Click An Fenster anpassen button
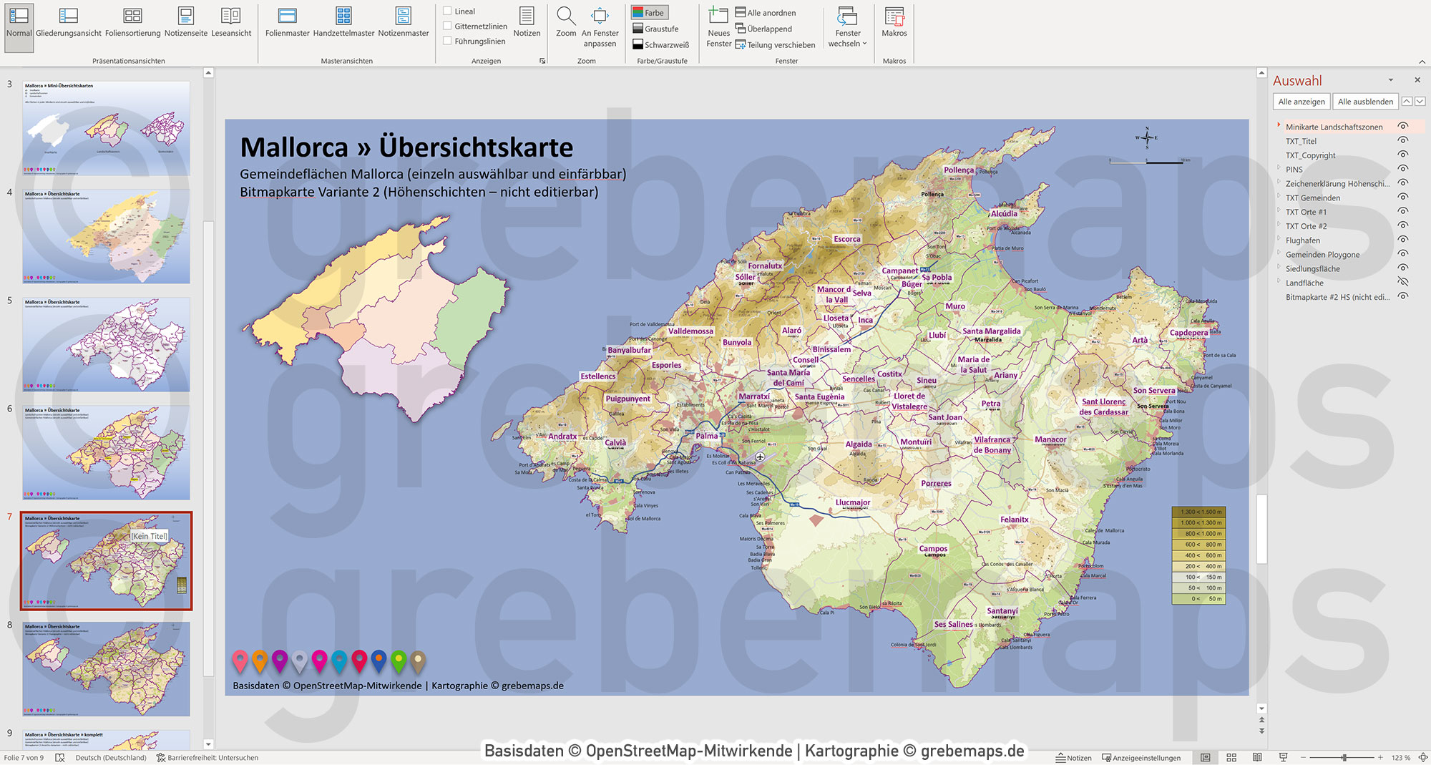The image size is (1431, 765). (600, 27)
